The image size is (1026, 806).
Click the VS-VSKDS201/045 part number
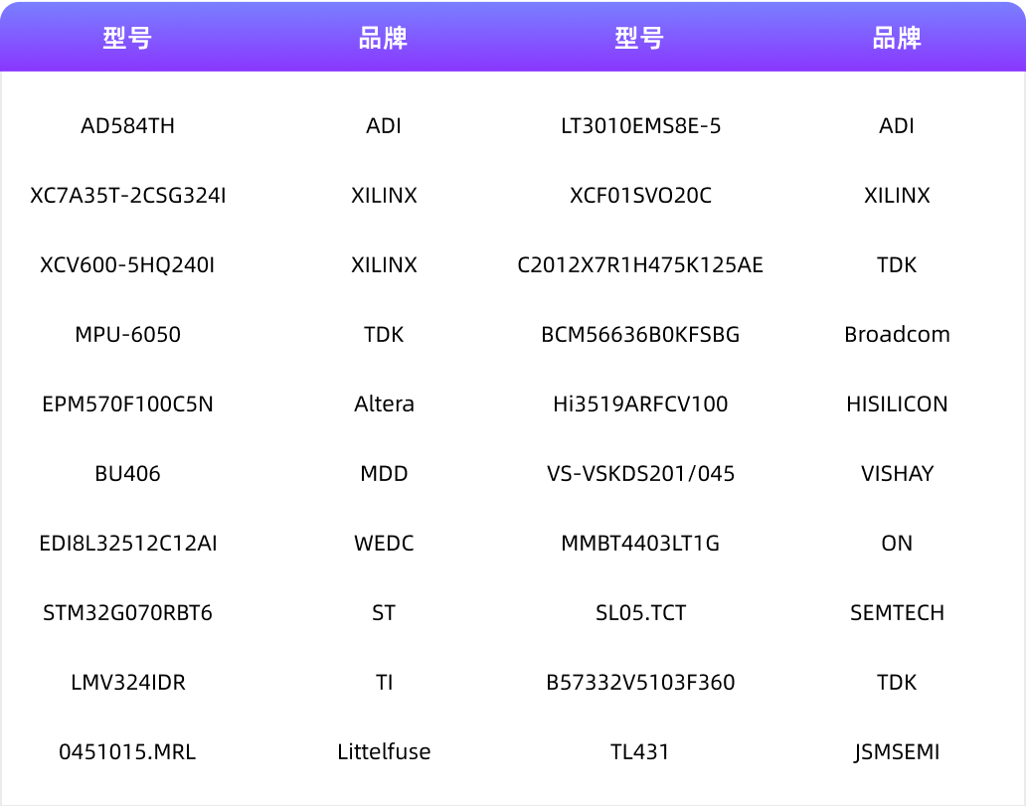[640, 473]
